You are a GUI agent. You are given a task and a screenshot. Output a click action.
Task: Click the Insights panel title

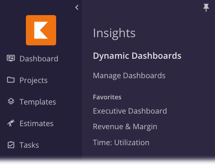click(114, 33)
